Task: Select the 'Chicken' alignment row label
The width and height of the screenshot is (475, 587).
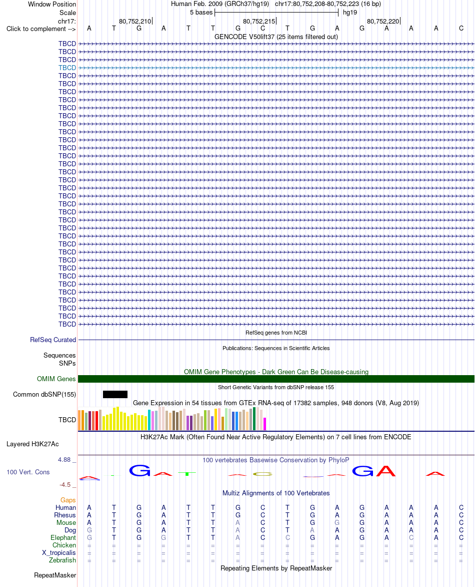Action: [x=64, y=545]
